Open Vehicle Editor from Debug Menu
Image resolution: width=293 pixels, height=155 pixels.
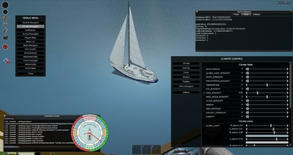[30, 64]
